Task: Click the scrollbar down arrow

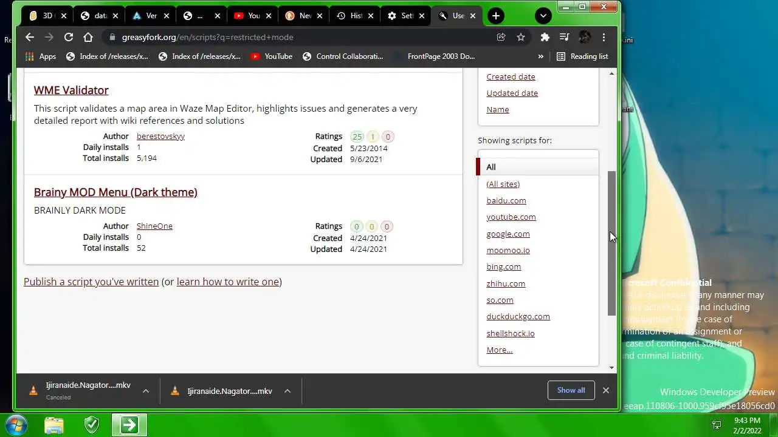Action: (x=611, y=368)
